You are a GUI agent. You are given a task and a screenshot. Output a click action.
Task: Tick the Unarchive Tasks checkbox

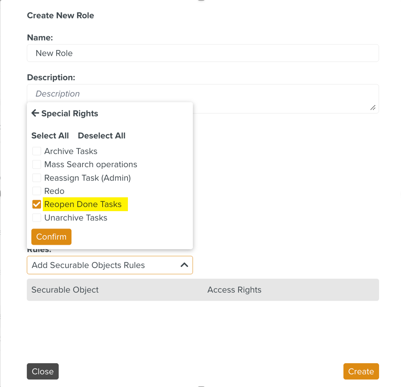(x=37, y=218)
